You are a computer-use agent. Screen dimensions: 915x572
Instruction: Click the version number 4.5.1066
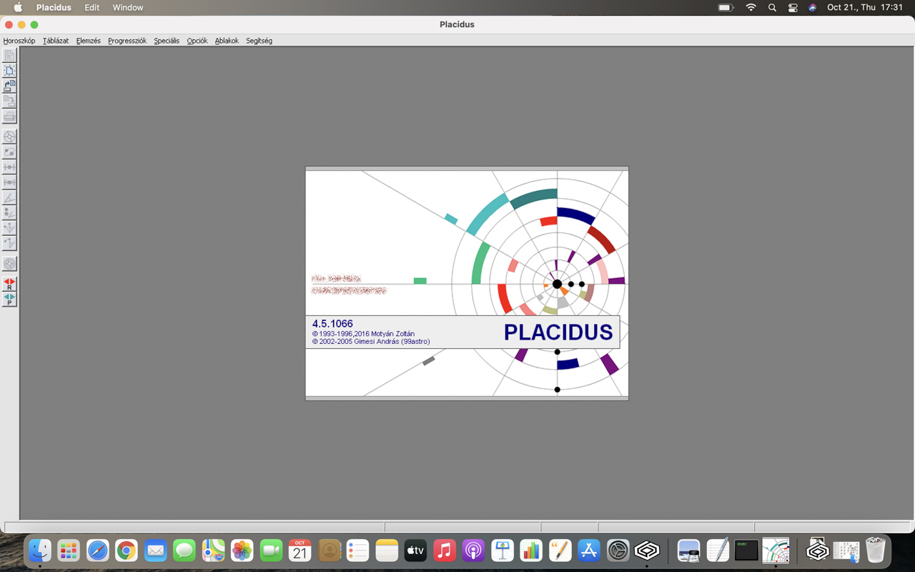[x=332, y=324]
